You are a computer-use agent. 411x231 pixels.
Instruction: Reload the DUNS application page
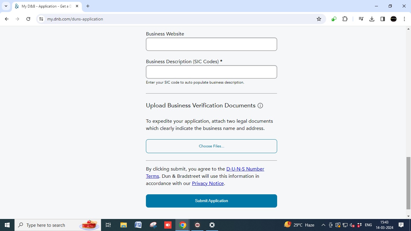[x=28, y=19]
